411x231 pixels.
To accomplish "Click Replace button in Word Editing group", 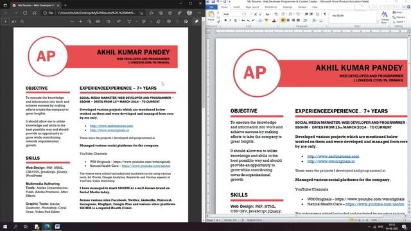I will 399,17.
